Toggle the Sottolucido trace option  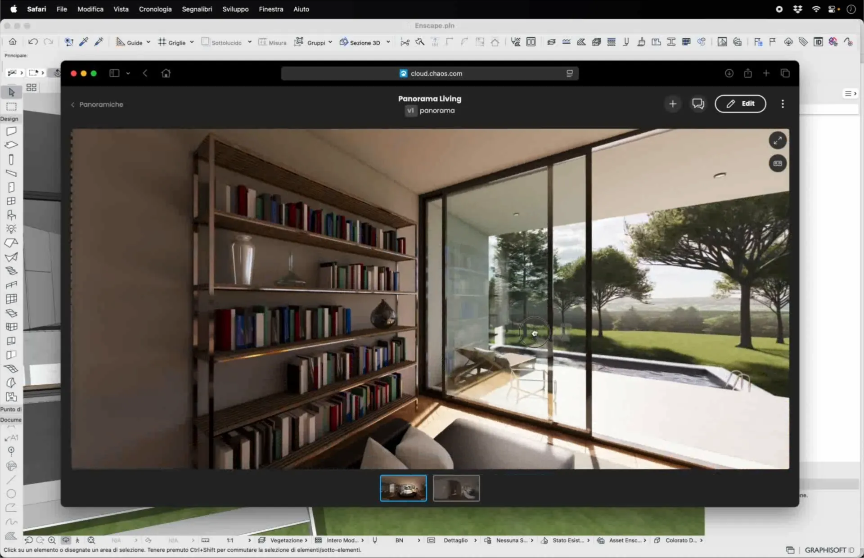(221, 42)
